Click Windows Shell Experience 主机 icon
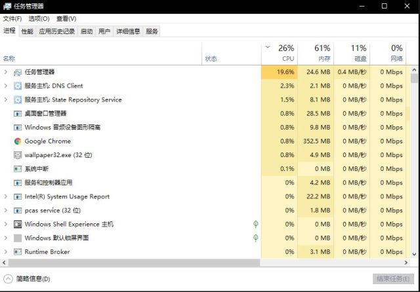420x292 pixels. click(x=18, y=224)
